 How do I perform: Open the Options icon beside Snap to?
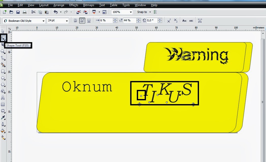click(155, 12)
